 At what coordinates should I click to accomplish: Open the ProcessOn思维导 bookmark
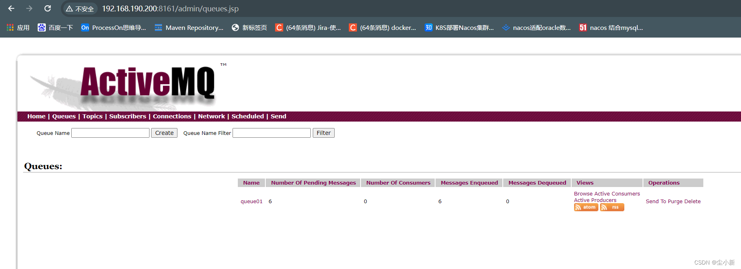click(x=113, y=27)
